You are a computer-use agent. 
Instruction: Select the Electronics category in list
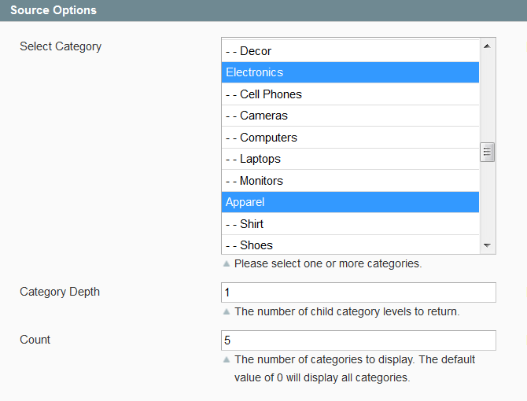pyautogui.click(x=350, y=72)
